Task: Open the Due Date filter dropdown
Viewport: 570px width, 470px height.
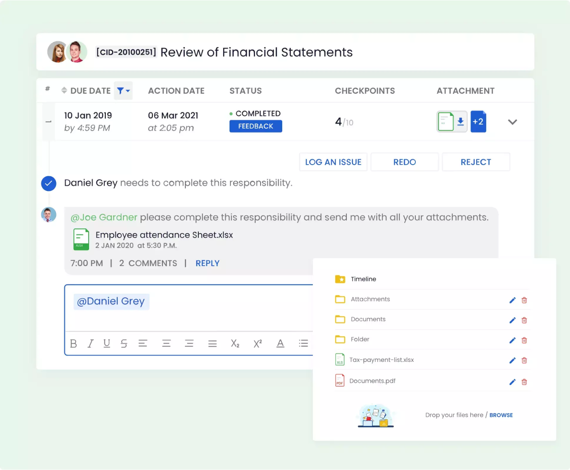Action: click(x=123, y=90)
